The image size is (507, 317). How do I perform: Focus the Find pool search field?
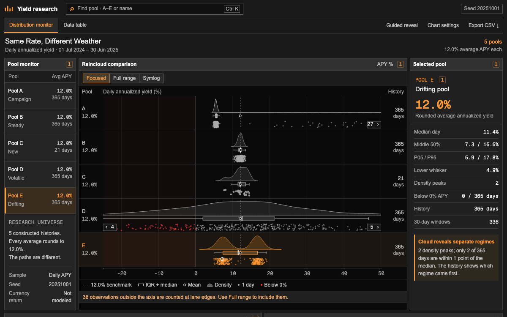tap(155, 8)
